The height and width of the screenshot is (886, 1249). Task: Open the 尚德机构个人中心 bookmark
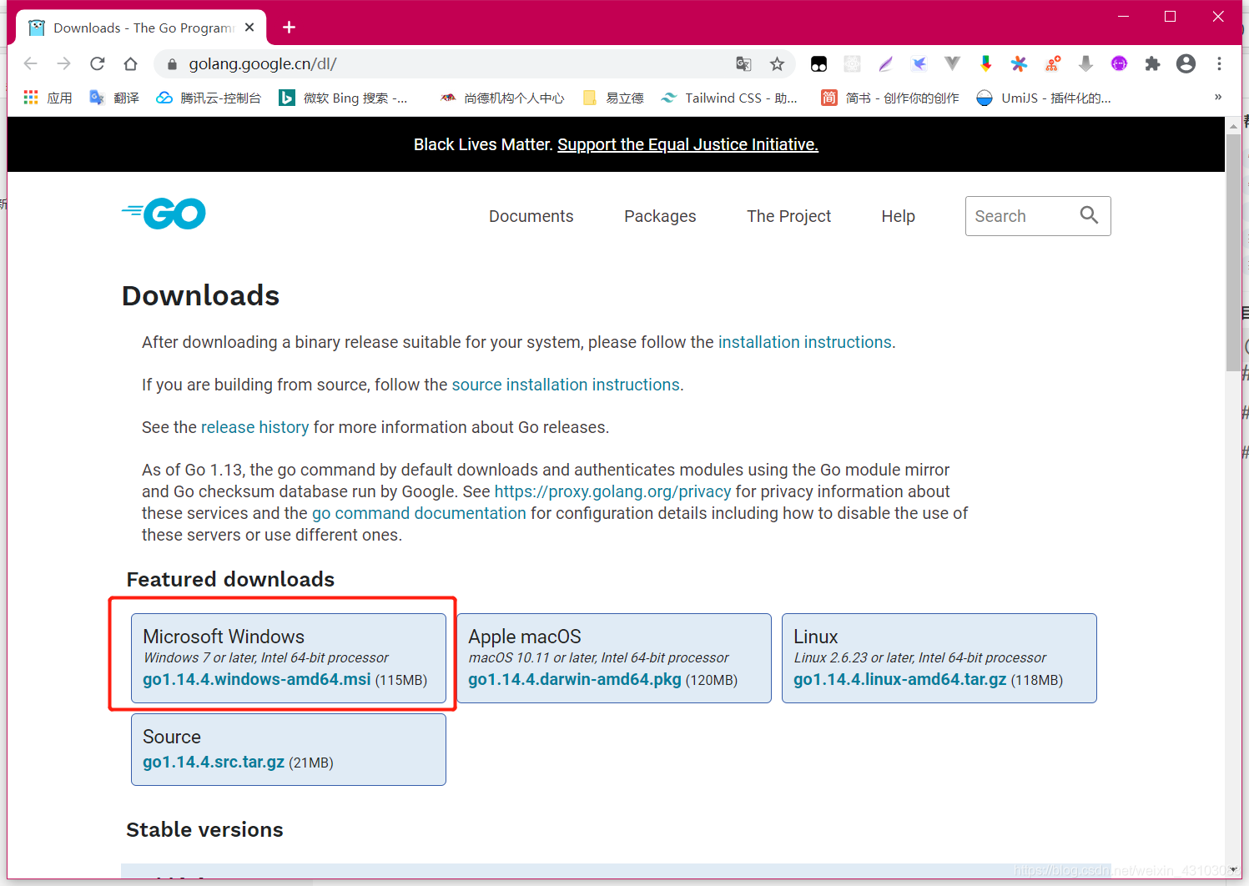coord(502,98)
